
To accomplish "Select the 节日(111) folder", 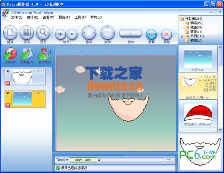I will (197, 36).
